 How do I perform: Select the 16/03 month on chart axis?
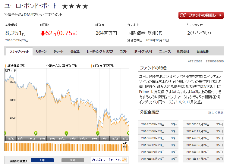click(x=62, y=138)
